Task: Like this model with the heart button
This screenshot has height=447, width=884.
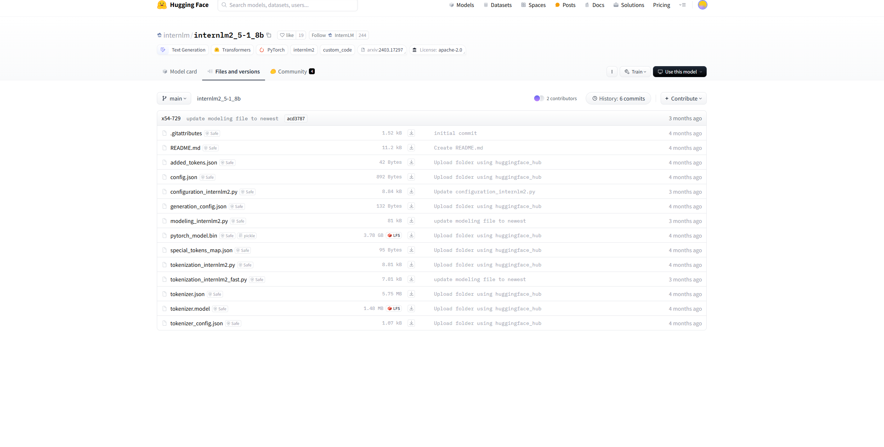Action: [x=287, y=35]
